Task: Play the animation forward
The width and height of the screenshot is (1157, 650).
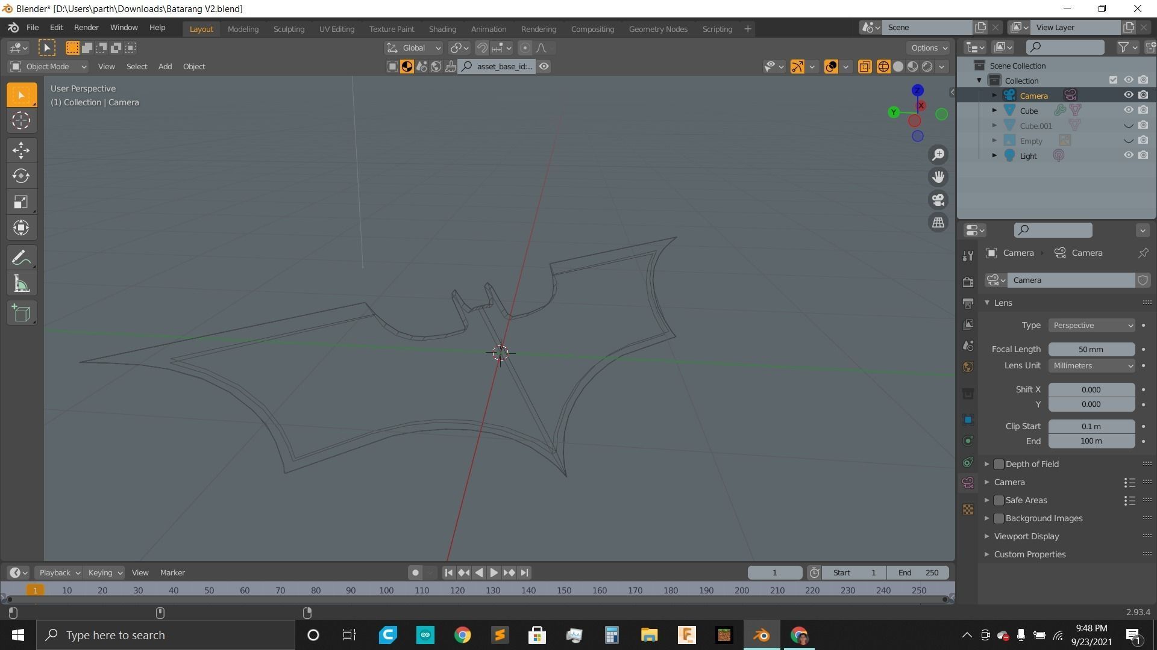Action: pos(494,573)
